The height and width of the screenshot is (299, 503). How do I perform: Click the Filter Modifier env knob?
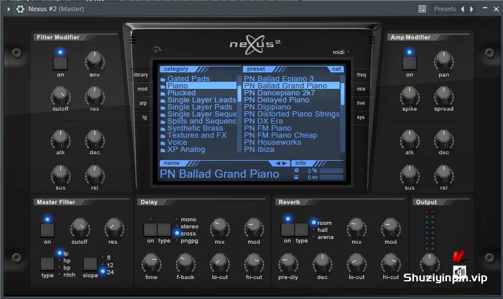[94, 60]
